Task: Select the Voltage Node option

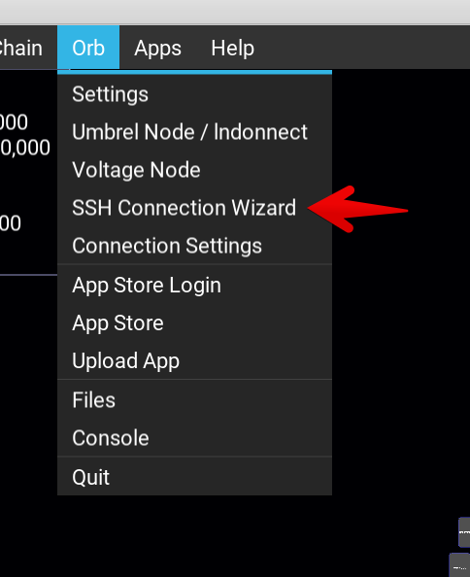Action: [194, 170]
